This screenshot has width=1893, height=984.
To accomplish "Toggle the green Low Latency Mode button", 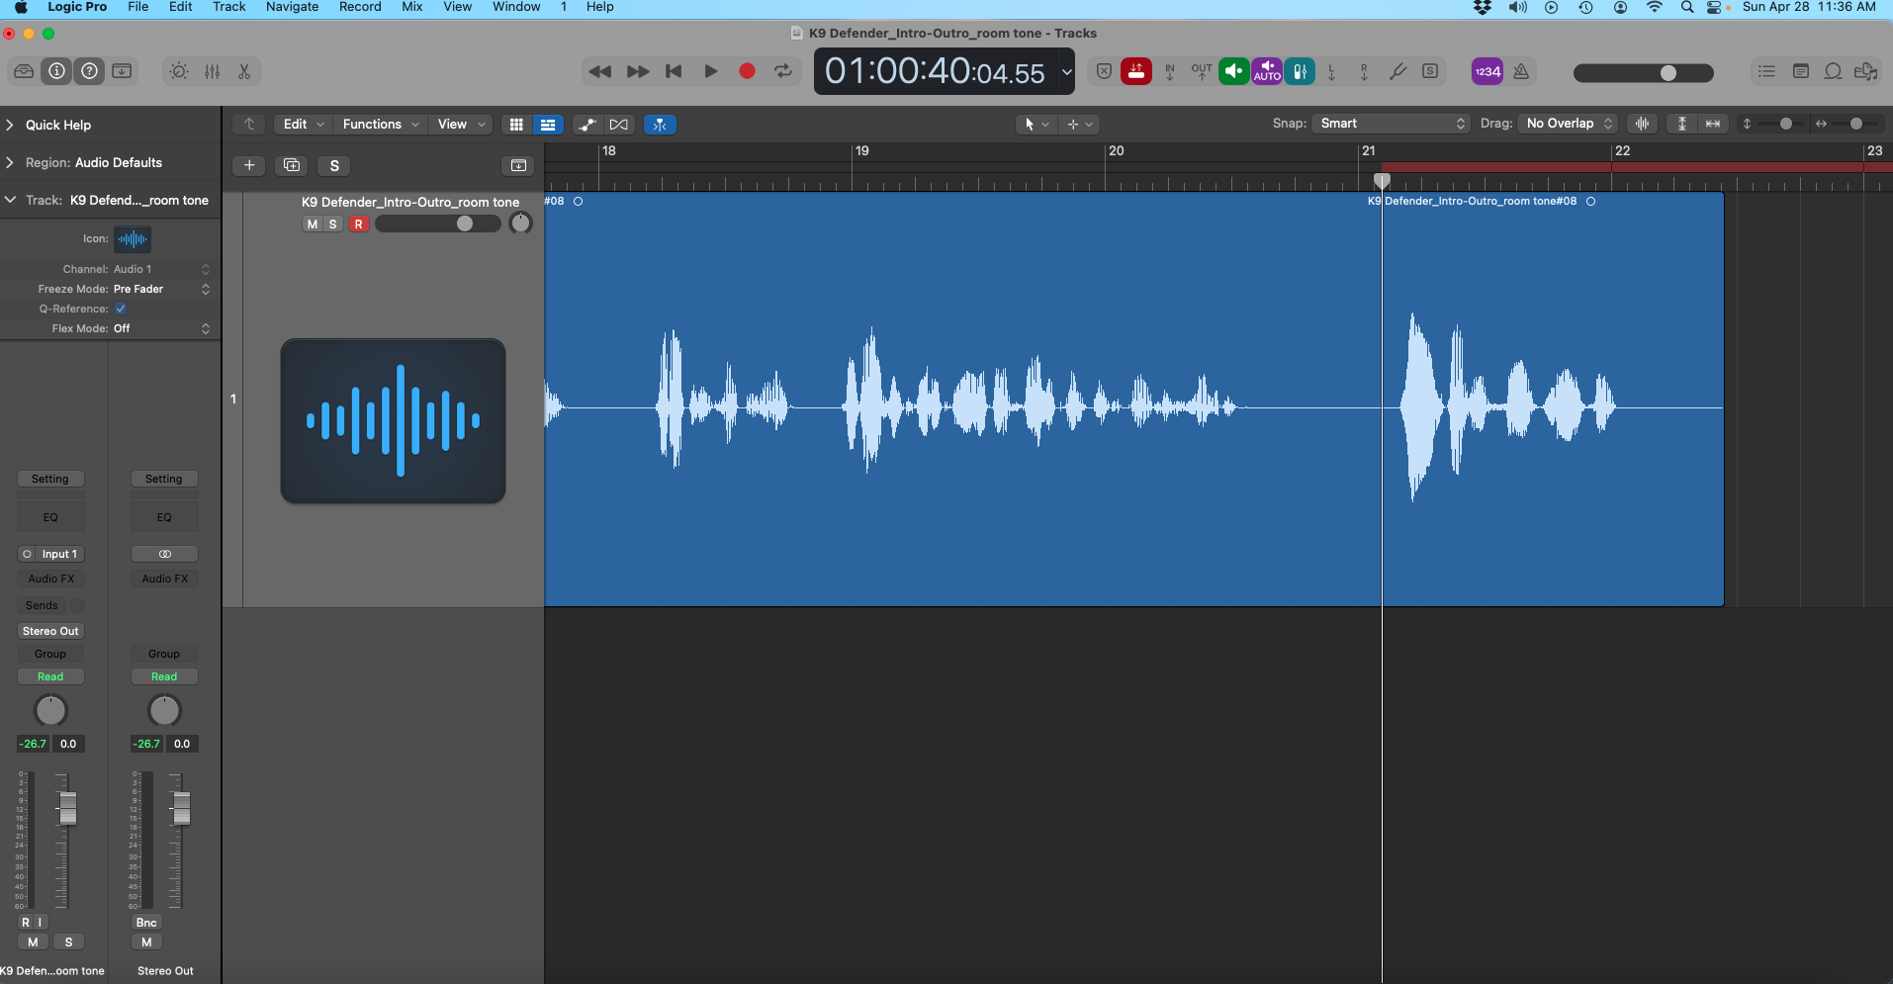I will click(1233, 71).
